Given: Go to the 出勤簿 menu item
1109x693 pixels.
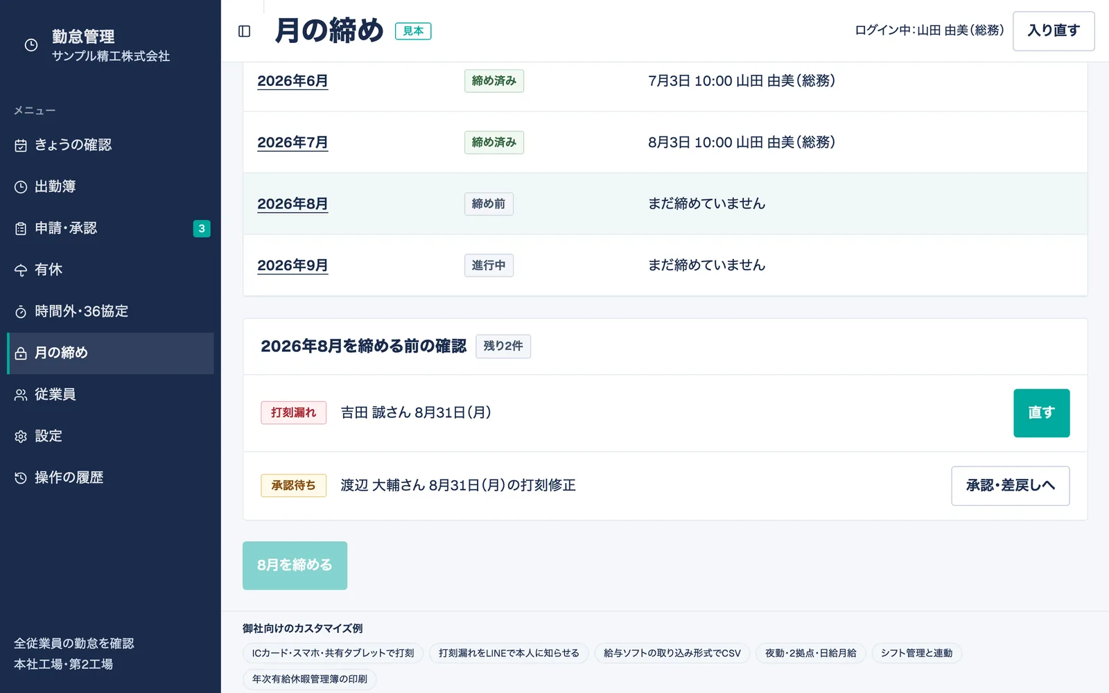Looking at the screenshot, I should coord(111,187).
